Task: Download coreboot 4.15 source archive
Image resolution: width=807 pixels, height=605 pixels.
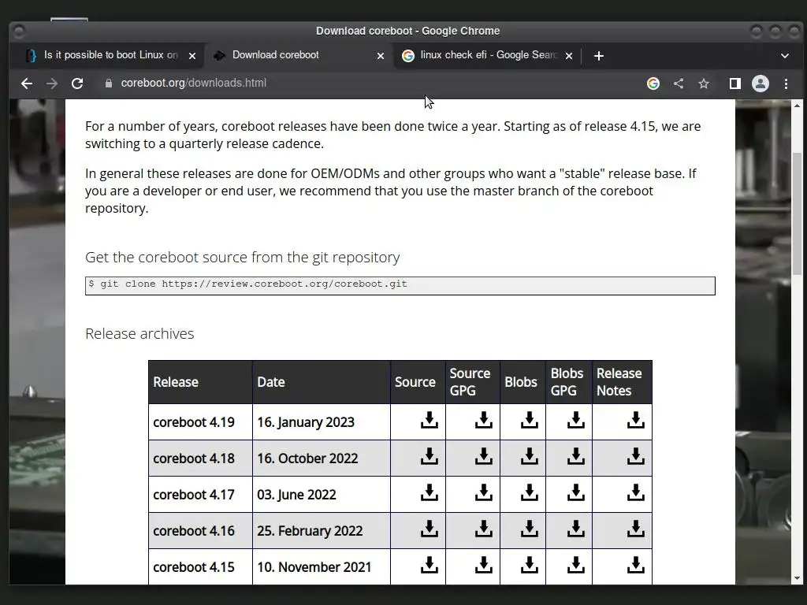Action: pyautogui.click(x=430, y=565)
